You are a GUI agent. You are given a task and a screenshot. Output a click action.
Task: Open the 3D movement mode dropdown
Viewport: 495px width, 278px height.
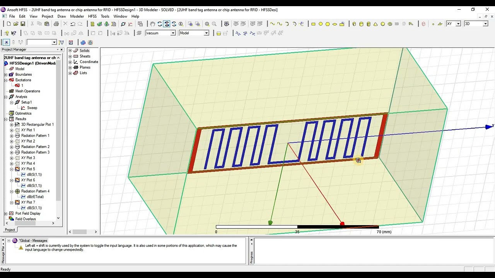[486, 24]
